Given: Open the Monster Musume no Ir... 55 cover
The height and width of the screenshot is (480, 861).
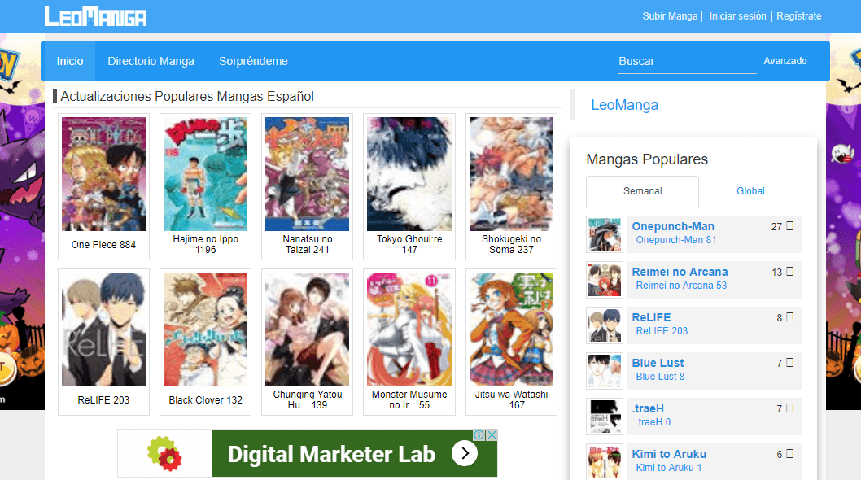Looking at the screenshot, I should pos(409,329).
